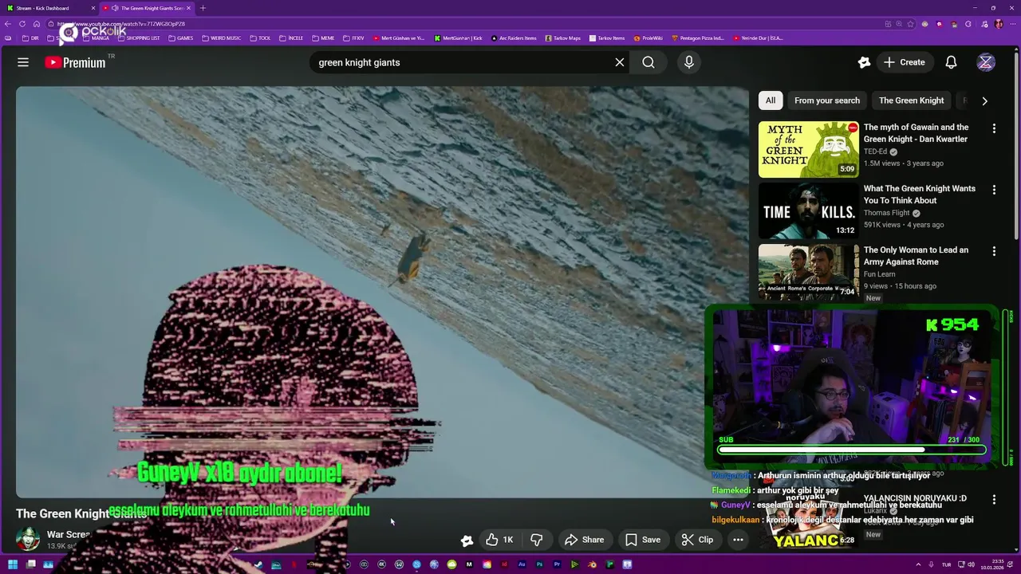Open the Thomas Flight channel name
The image size is (1021, 574).
[x=886, y=213]
